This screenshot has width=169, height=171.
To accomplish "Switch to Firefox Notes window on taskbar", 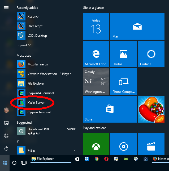I will point(161,159).
